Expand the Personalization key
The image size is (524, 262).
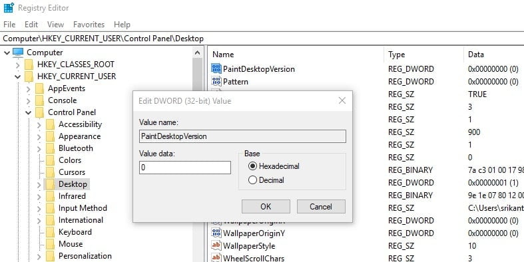[x=39, y=257]
